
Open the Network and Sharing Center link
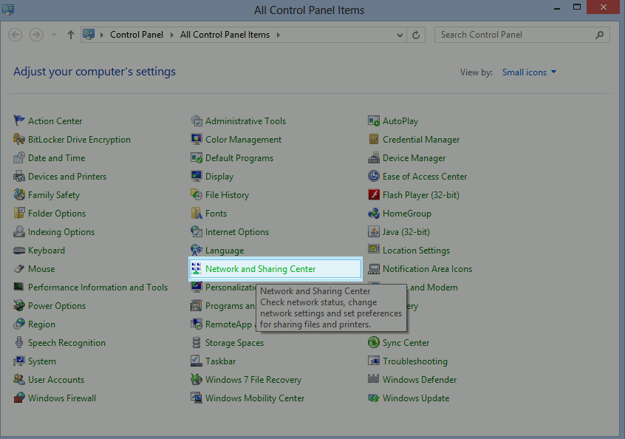[260, 269]
